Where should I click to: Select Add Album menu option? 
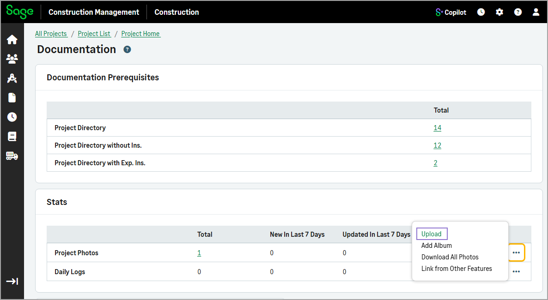click(437, 246)
